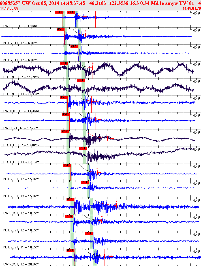Click the iS 1 pick flag on PB B202 EH1
This screenshot has height=266, width=201.
click(x=89, y=233)
